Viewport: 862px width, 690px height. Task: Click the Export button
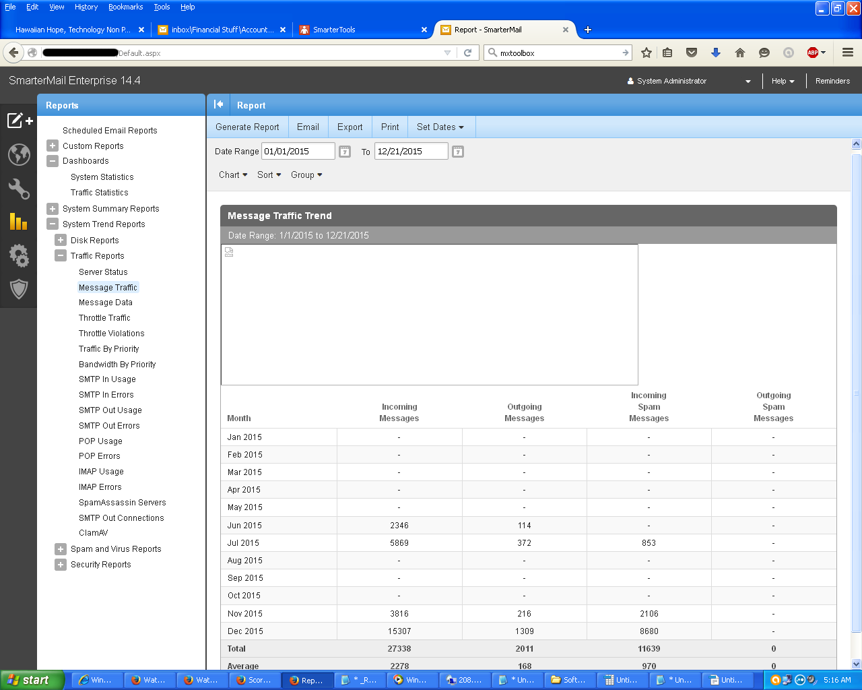click(350, 127)
